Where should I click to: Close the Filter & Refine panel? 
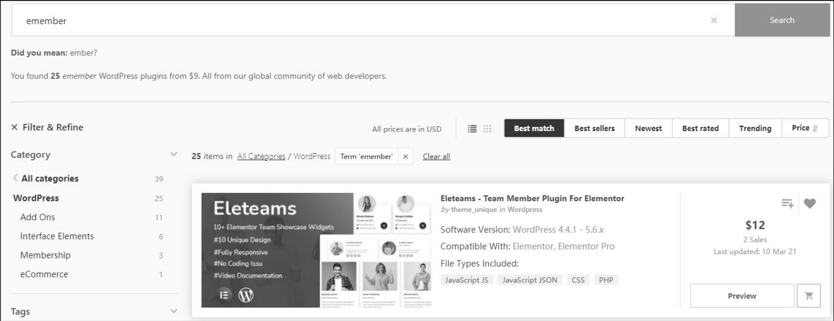14,128
